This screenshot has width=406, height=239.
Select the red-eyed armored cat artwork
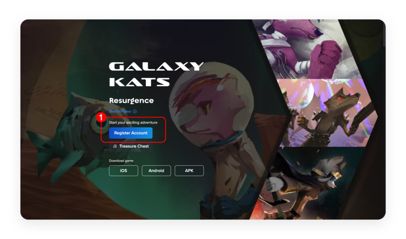click(327, 113)
